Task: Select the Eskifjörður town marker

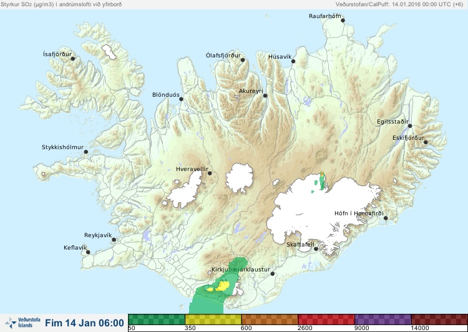Action: point(426,142)
